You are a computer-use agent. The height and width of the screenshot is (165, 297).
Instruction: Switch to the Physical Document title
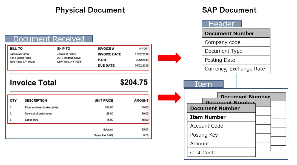tap(90, 10)
